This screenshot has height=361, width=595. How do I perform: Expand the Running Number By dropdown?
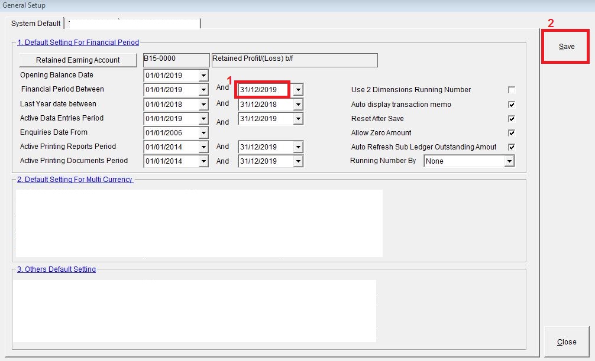(509, 161)
